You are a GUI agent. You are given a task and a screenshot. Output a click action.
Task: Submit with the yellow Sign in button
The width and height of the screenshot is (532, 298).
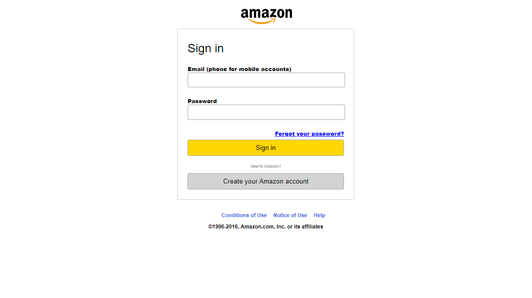(x=266, y=148)
